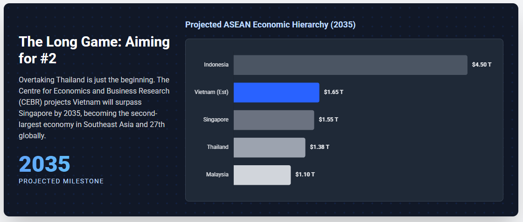Click the Indonesia axis label

click(216, 65)
